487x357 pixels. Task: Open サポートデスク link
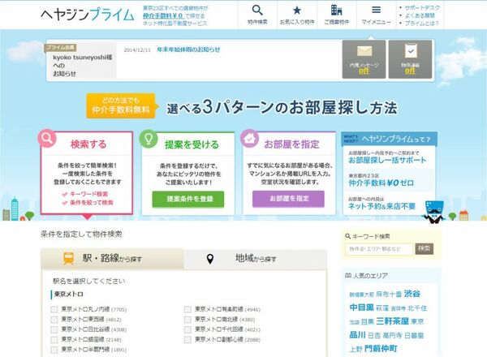[x=422, y=8]
